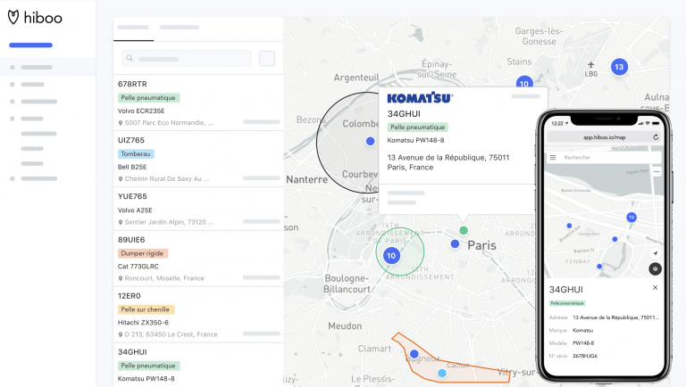This screenshot has height=387, width=686.
Task: Click the N° série value on phone
Action: point(585,356)
